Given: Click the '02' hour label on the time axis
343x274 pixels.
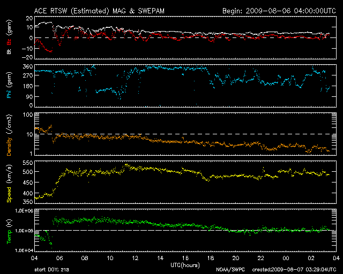Looking at the screenshot, I should pos(311,258).
